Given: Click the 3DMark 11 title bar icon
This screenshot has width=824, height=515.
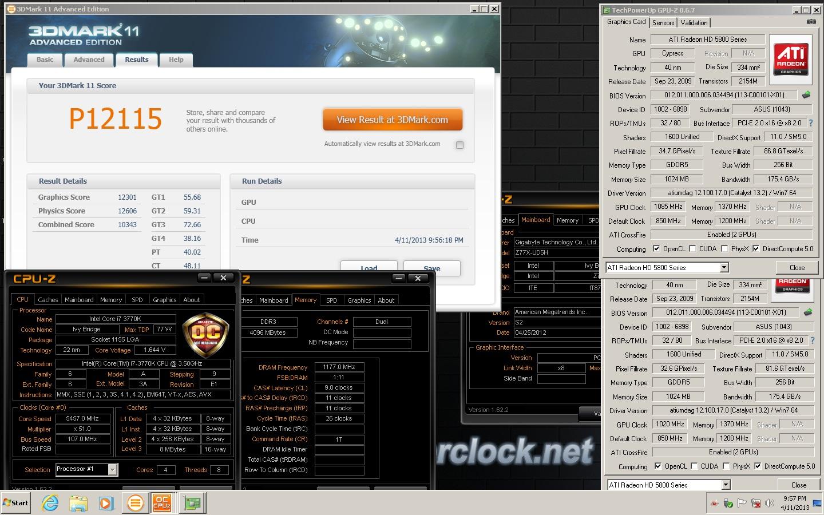Looking at the screenshot, I should (11, 9).
